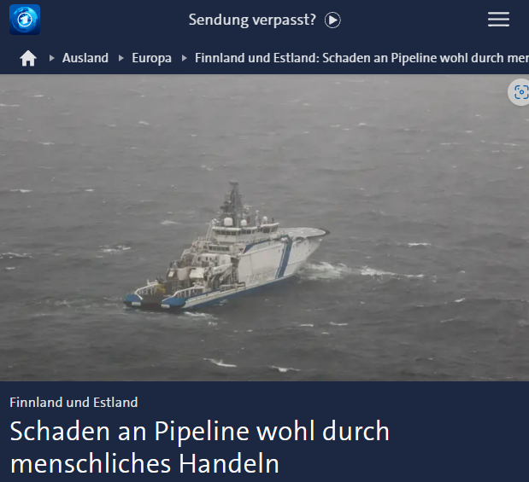Screen dimensions: 529x482
Task: Click the ship's radar mast in the photo
Action: point(232,200)
